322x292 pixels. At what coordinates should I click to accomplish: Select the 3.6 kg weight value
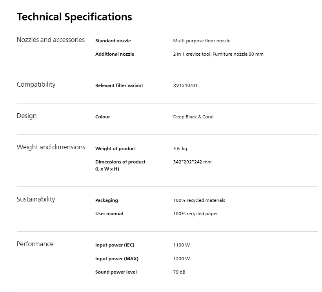click(180, 149)
